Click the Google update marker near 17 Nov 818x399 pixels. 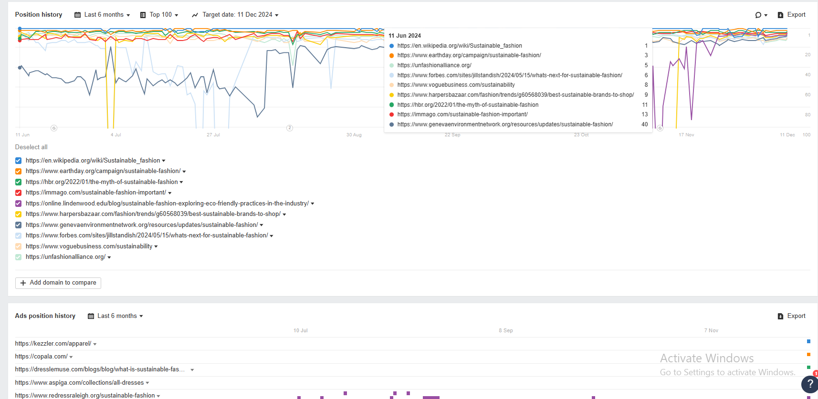[x=660, y=128]
